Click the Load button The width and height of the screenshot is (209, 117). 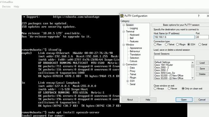pyautogui.click(x=202, y=63)
